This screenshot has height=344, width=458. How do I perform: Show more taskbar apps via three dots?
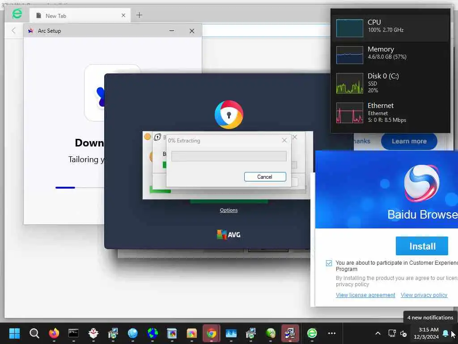tap(332, 333)
